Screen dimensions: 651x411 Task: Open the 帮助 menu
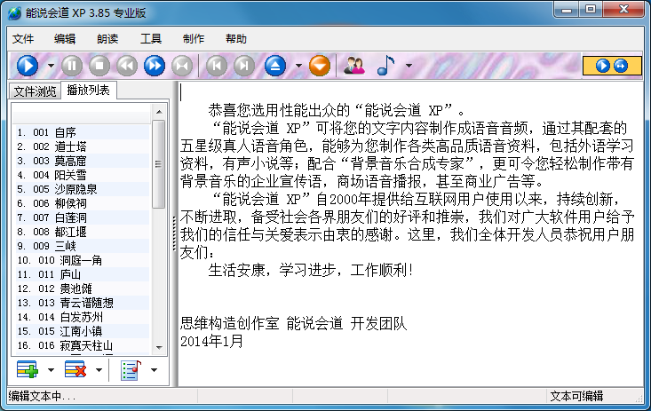pyautogui.click(x=236, y=38)
